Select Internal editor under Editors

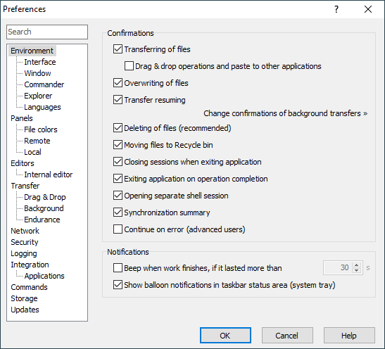pyautogui.click(x=48, y=174)
